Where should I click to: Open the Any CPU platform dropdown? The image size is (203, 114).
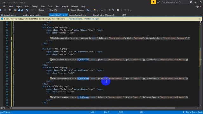[x=58, y=10]
